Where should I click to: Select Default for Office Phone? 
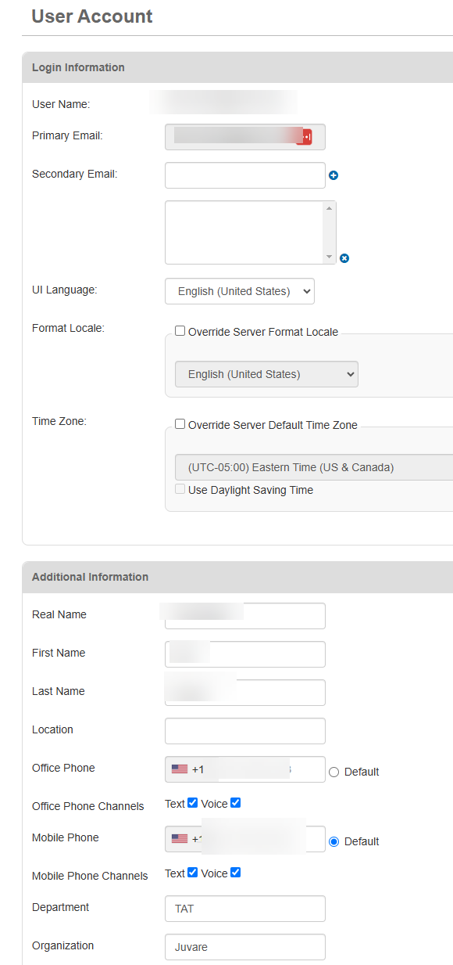(x=334, y=772)
